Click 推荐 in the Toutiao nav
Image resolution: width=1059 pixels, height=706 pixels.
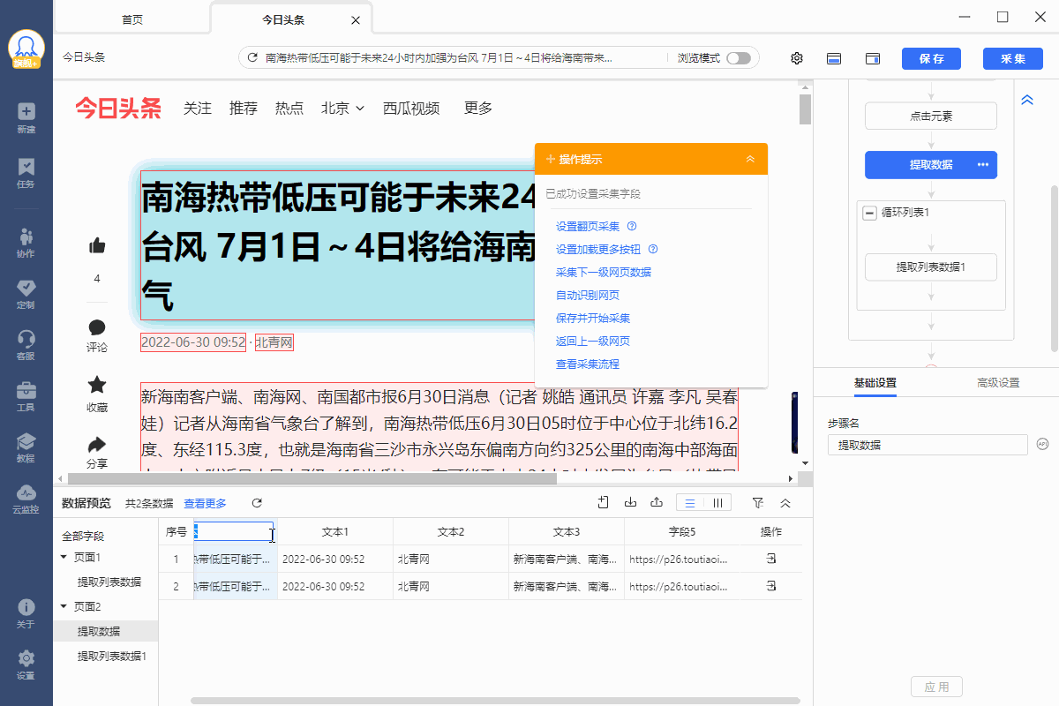244,108
